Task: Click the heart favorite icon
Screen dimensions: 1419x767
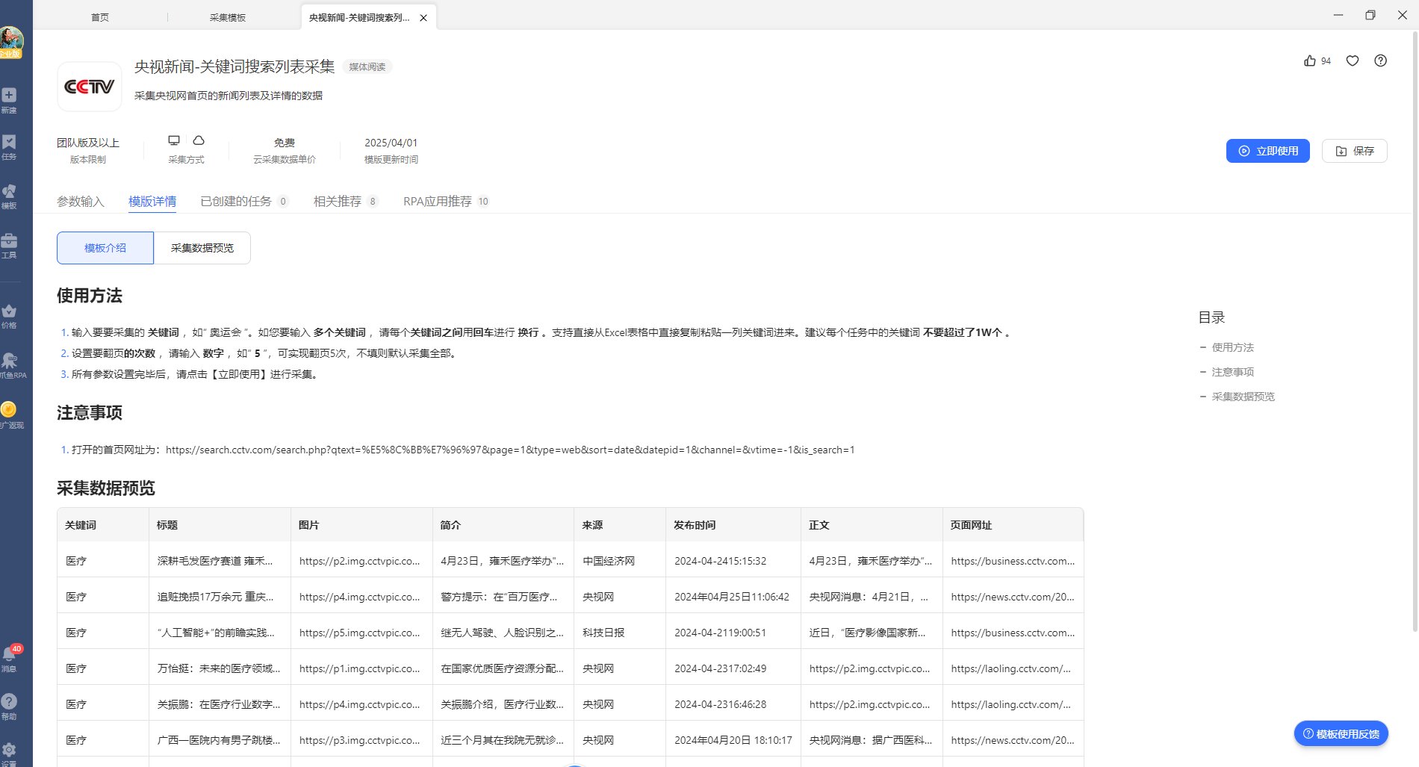Action: (1353, 60)
